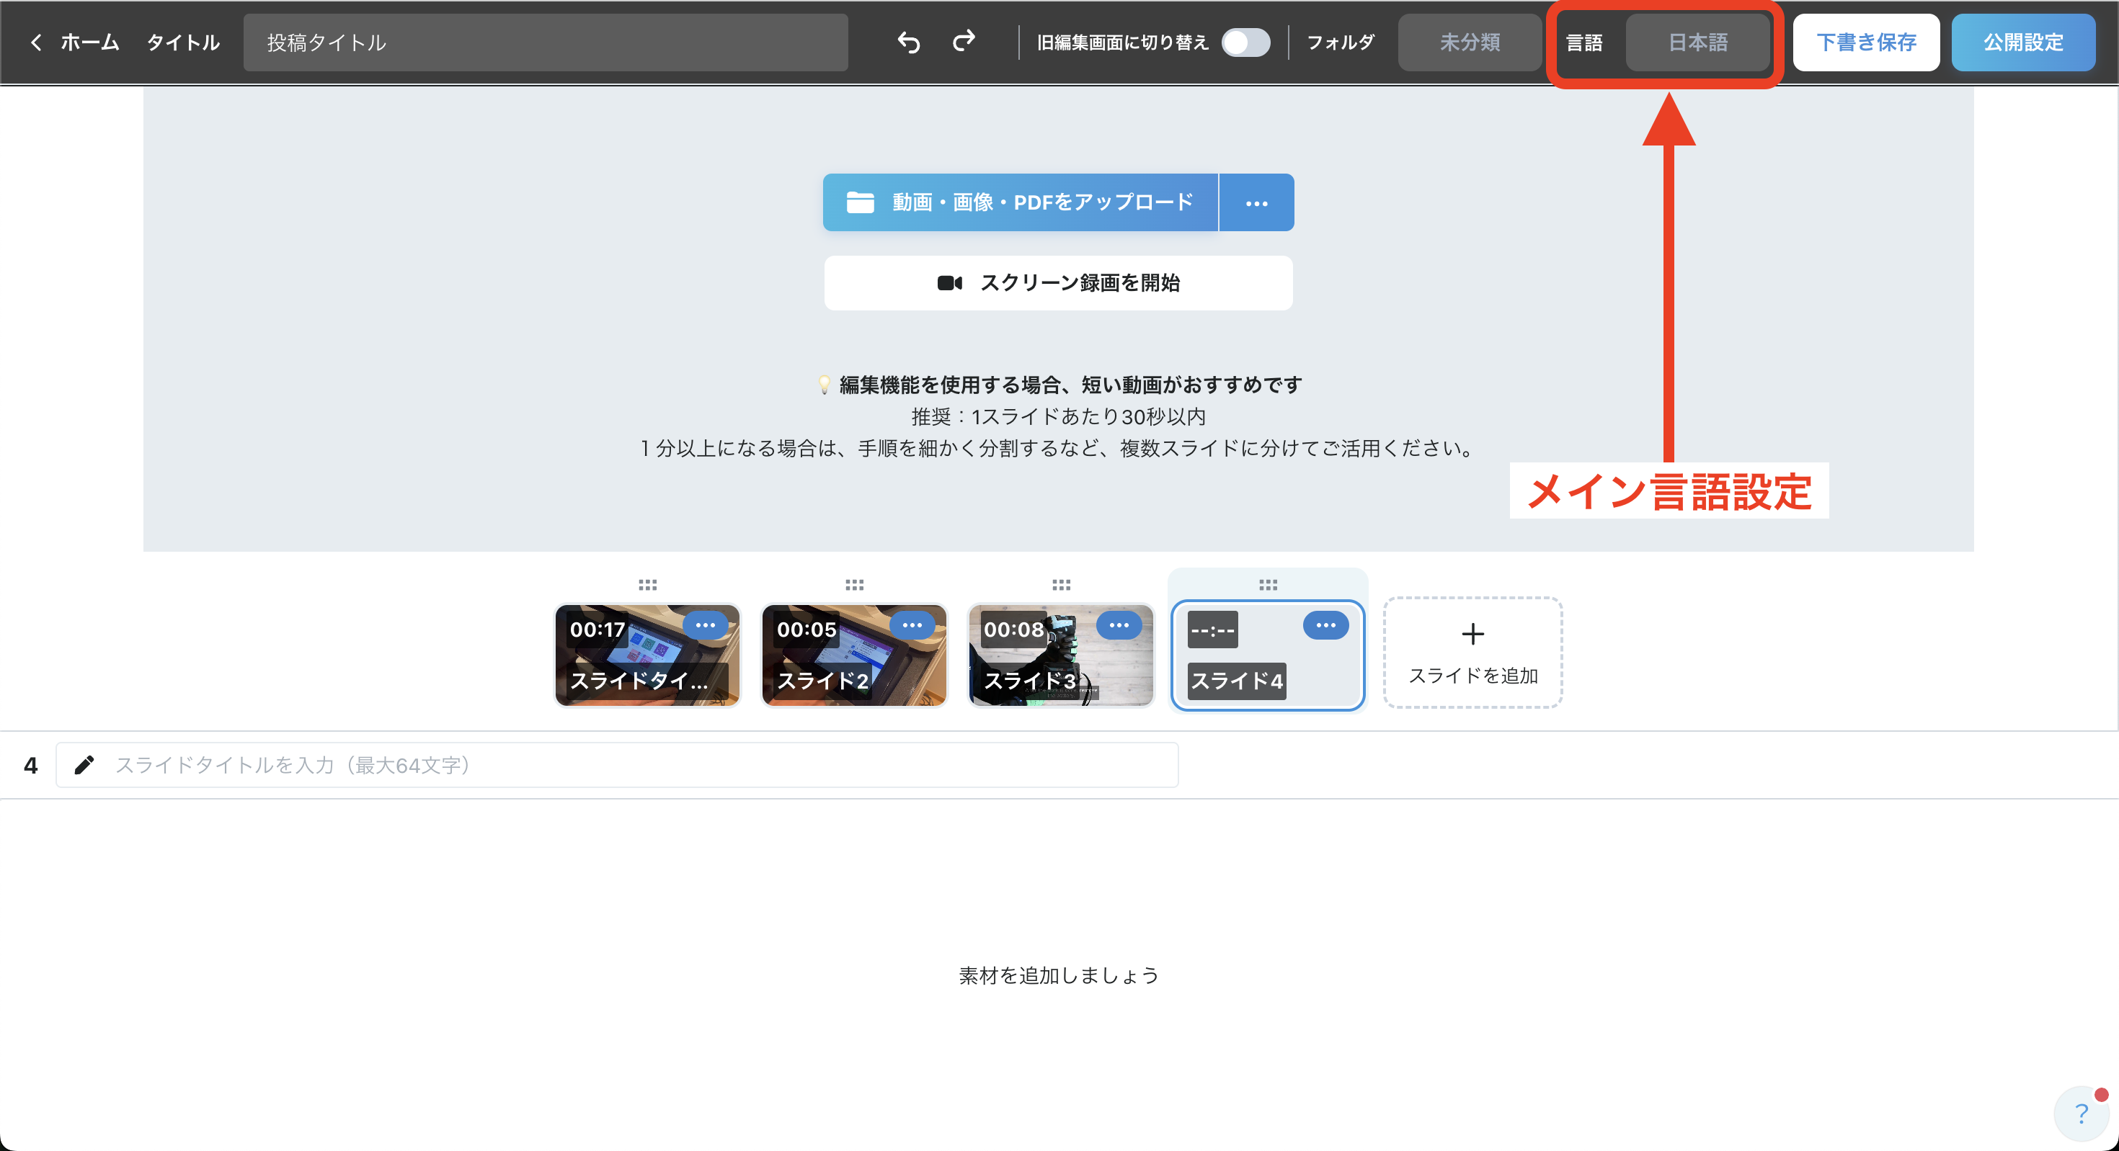Image resolution: width=2119 pixels, height=1151 pixels.
Task: Start スクリーン録画を開始
Action: click(x=1058, y=283)
